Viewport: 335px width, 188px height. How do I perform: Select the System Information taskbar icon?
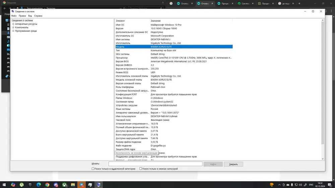(x=98, y=185)
